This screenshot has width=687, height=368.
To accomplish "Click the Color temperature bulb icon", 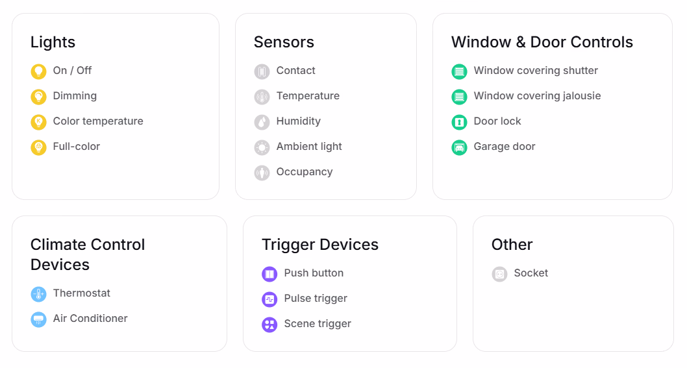I will click(38, 122).
